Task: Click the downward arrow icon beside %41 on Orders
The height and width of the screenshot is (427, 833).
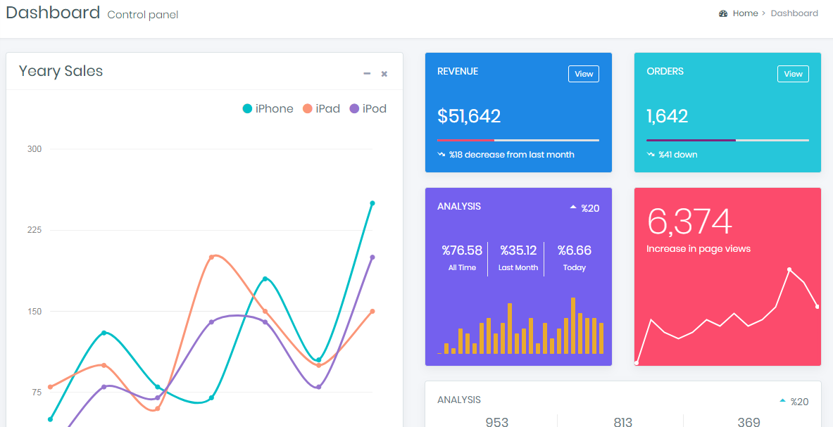Action: point(650,153)
